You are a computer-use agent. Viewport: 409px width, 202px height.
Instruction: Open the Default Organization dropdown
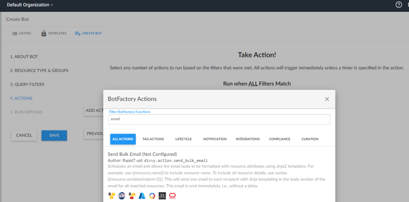click(x=30, y=5)
